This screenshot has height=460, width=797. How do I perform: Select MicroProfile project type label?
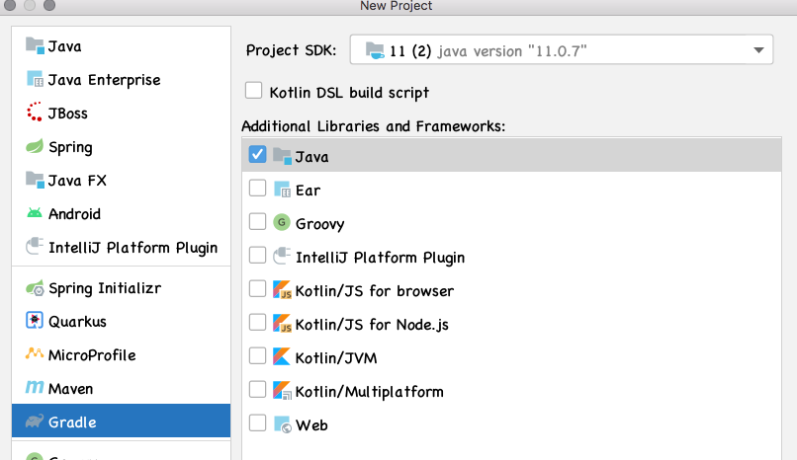[92, 355]
